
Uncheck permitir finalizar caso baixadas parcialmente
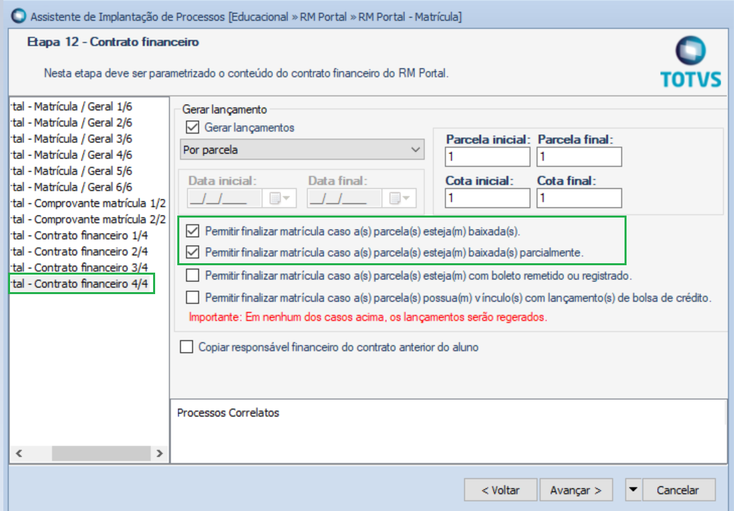point(192,252)
